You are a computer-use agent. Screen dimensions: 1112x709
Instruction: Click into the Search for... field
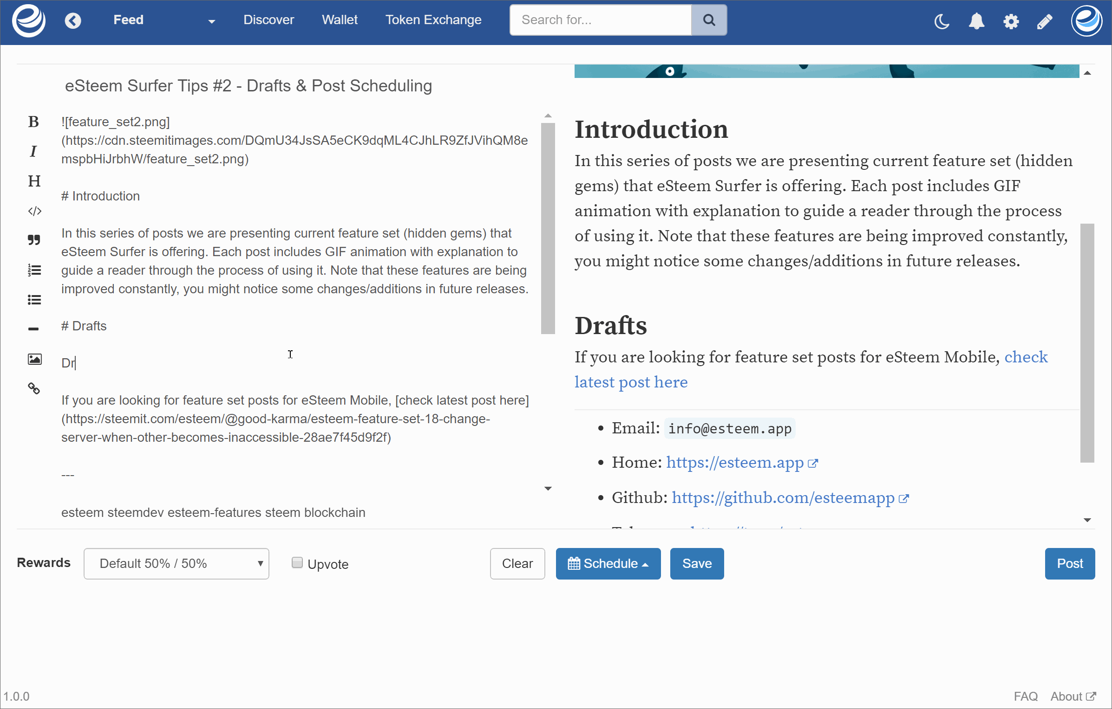[x=601, y=20]
